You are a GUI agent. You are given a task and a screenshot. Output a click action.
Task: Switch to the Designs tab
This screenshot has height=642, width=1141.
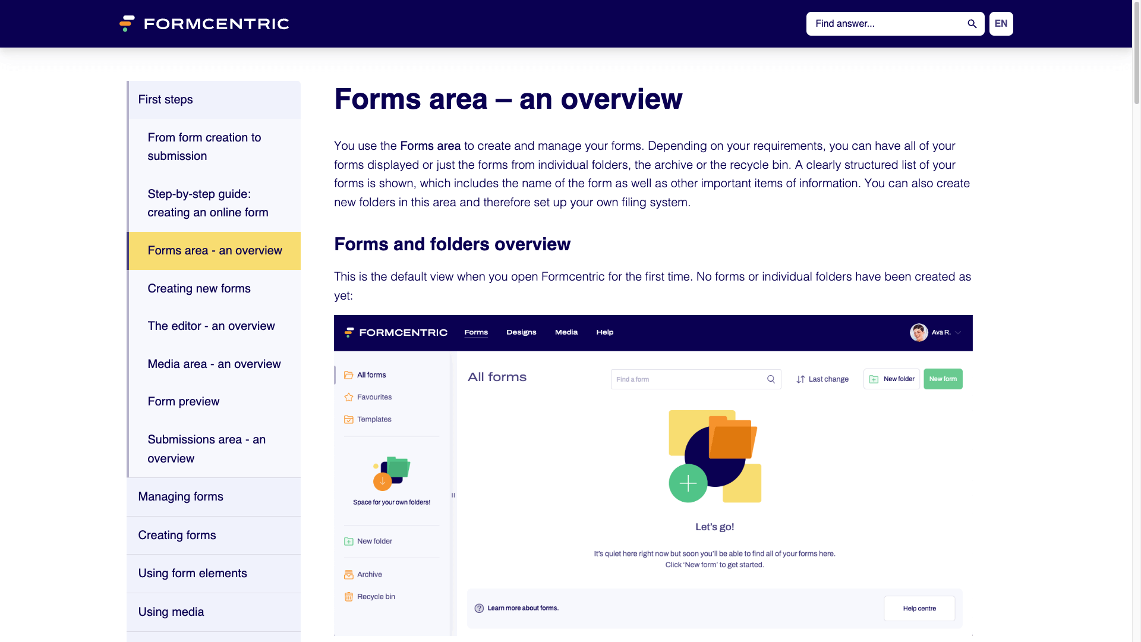pos(521,332)
